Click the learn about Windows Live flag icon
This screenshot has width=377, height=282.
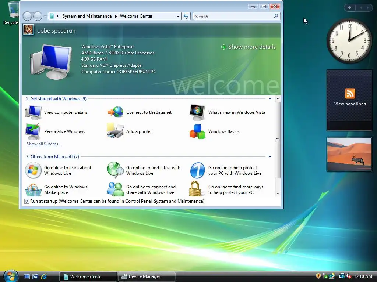[33, 170]
